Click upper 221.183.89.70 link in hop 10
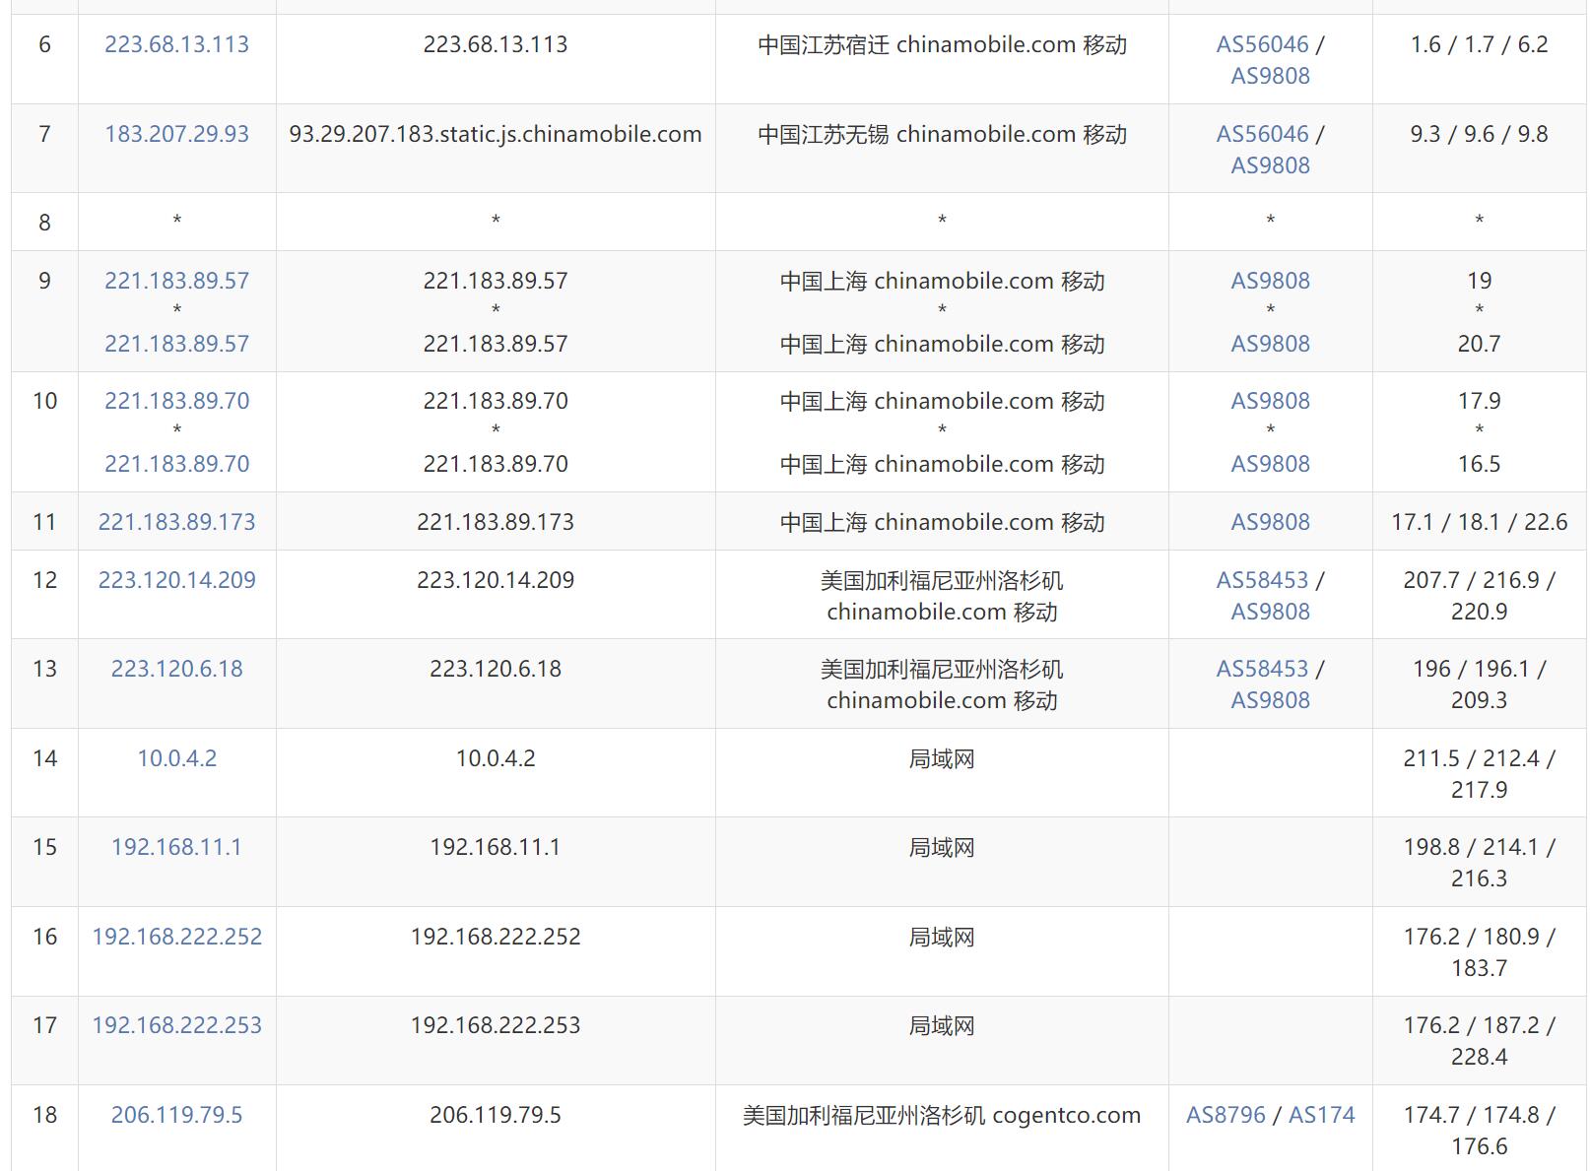The width and height of the screenshot is (1590, 1171). tap(176, 401)
